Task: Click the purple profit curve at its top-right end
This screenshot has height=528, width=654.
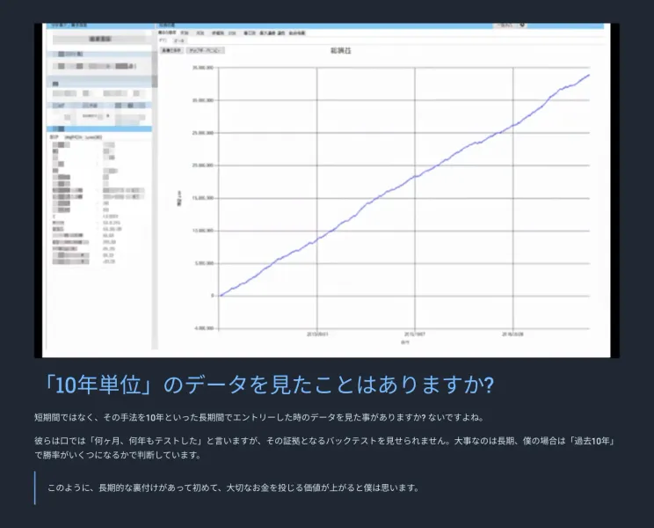Action: 589,75
